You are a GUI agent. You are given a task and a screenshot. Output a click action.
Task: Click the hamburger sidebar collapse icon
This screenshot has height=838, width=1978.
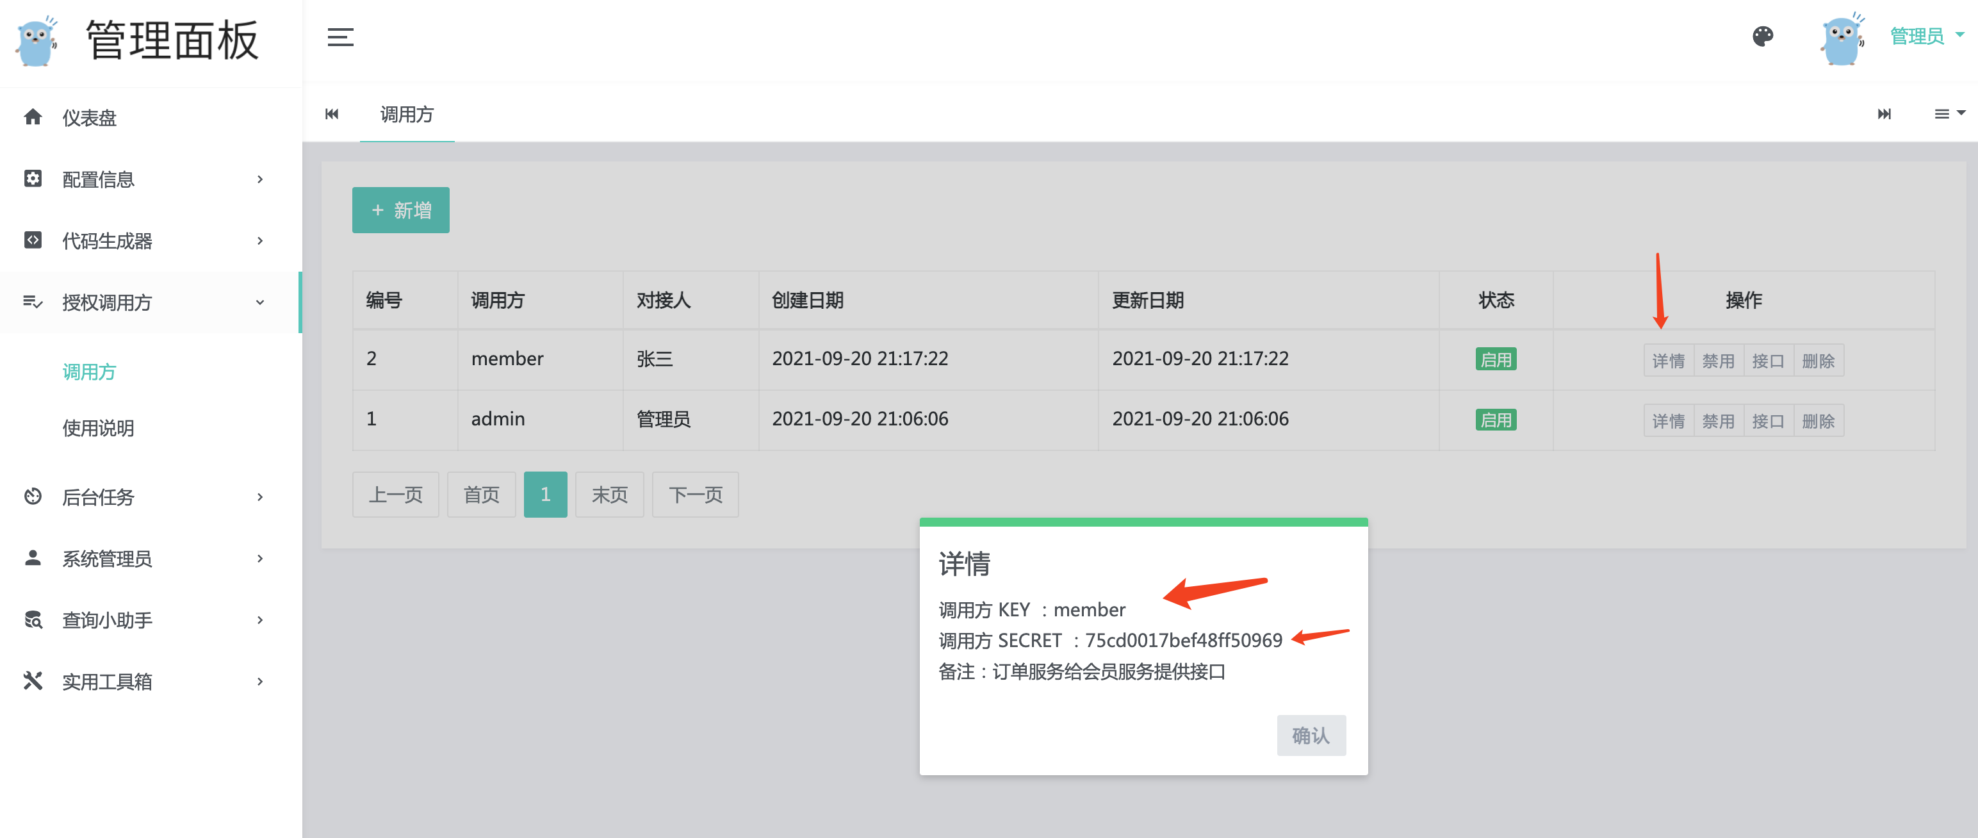coord(340,37)
